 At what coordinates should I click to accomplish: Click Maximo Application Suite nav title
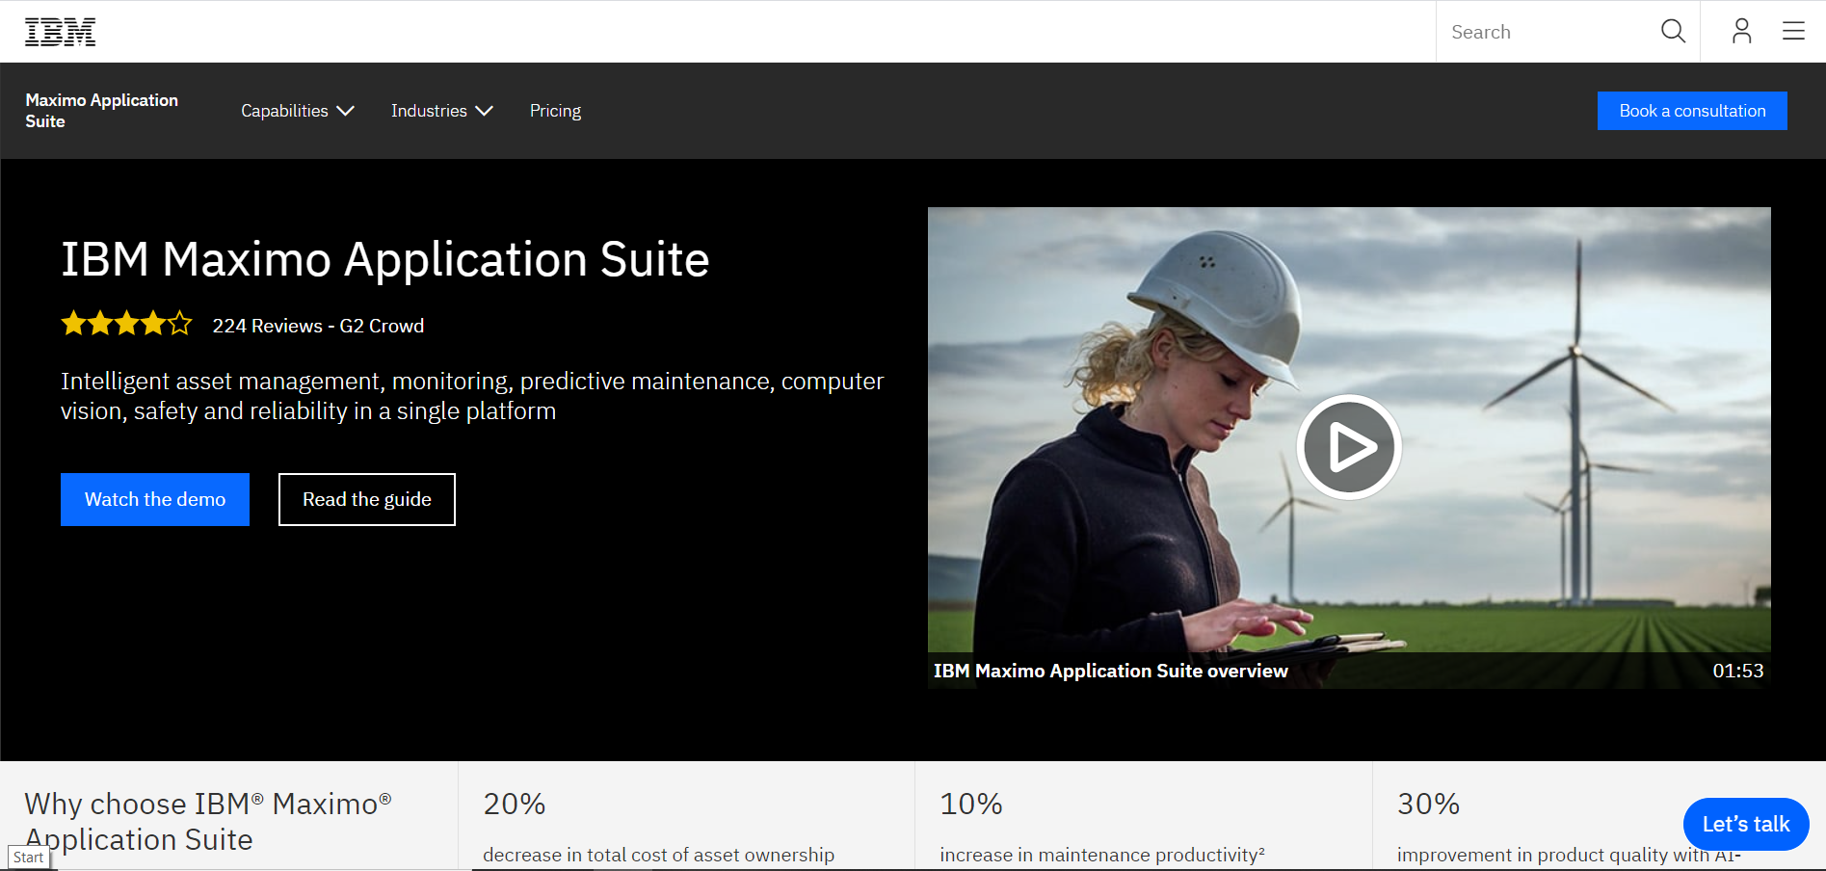(x=101, y=111)
